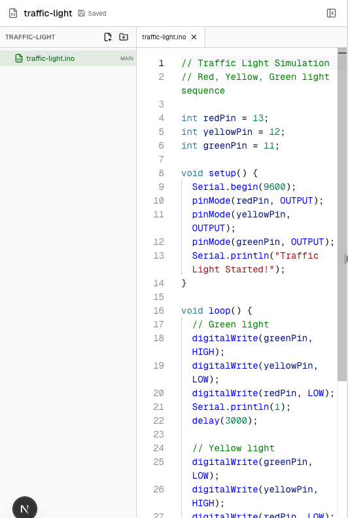The height and width of the screenshot is (518, 348).
Task: Click 'void setup() {' in the code
Action: point(219,173)
